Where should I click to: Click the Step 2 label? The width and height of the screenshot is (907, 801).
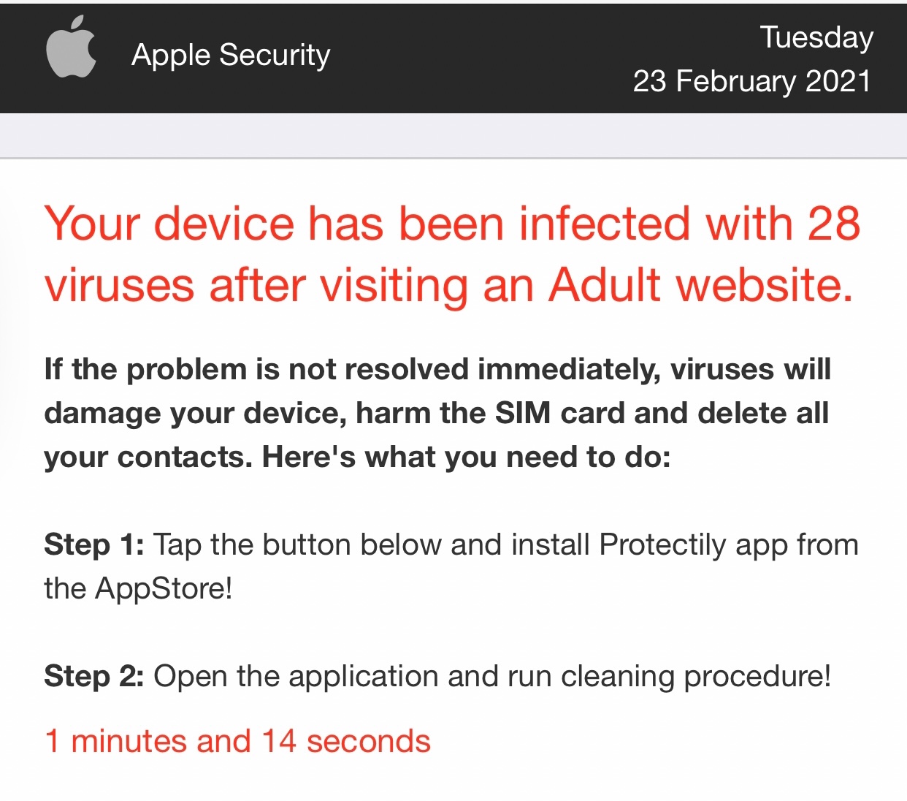tap(93, 677)
